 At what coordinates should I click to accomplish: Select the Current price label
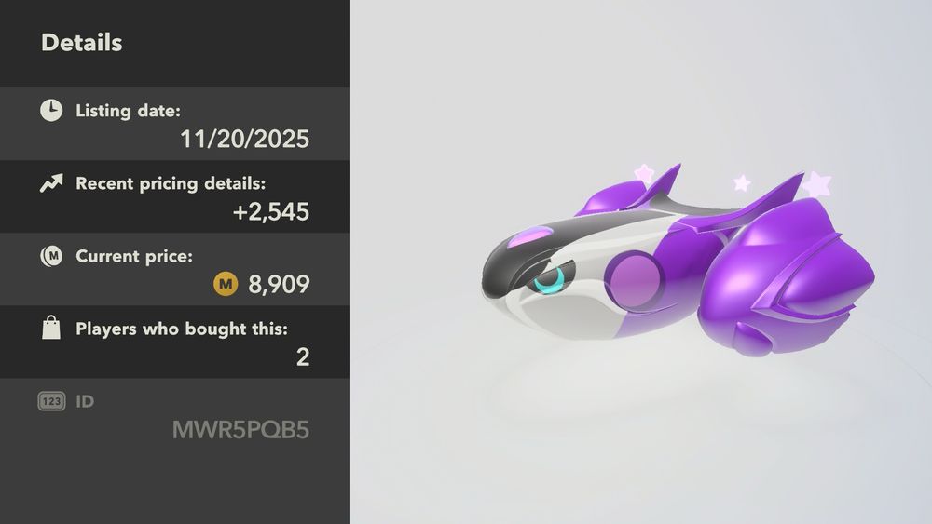coord(133,256)
